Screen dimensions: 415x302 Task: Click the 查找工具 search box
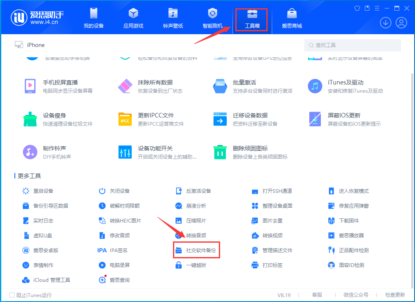(x=353, y=45)
